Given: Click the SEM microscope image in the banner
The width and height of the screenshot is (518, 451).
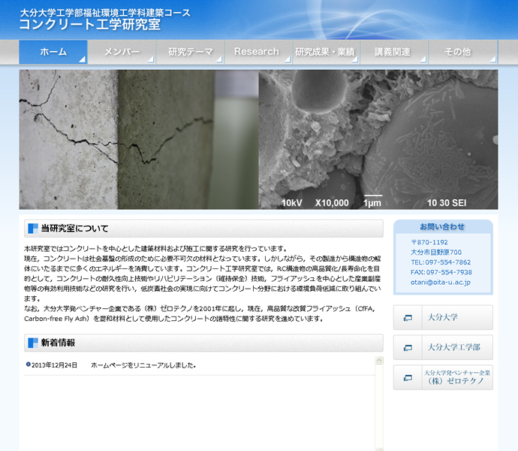Looking at the screenshot, I should 378,139.
